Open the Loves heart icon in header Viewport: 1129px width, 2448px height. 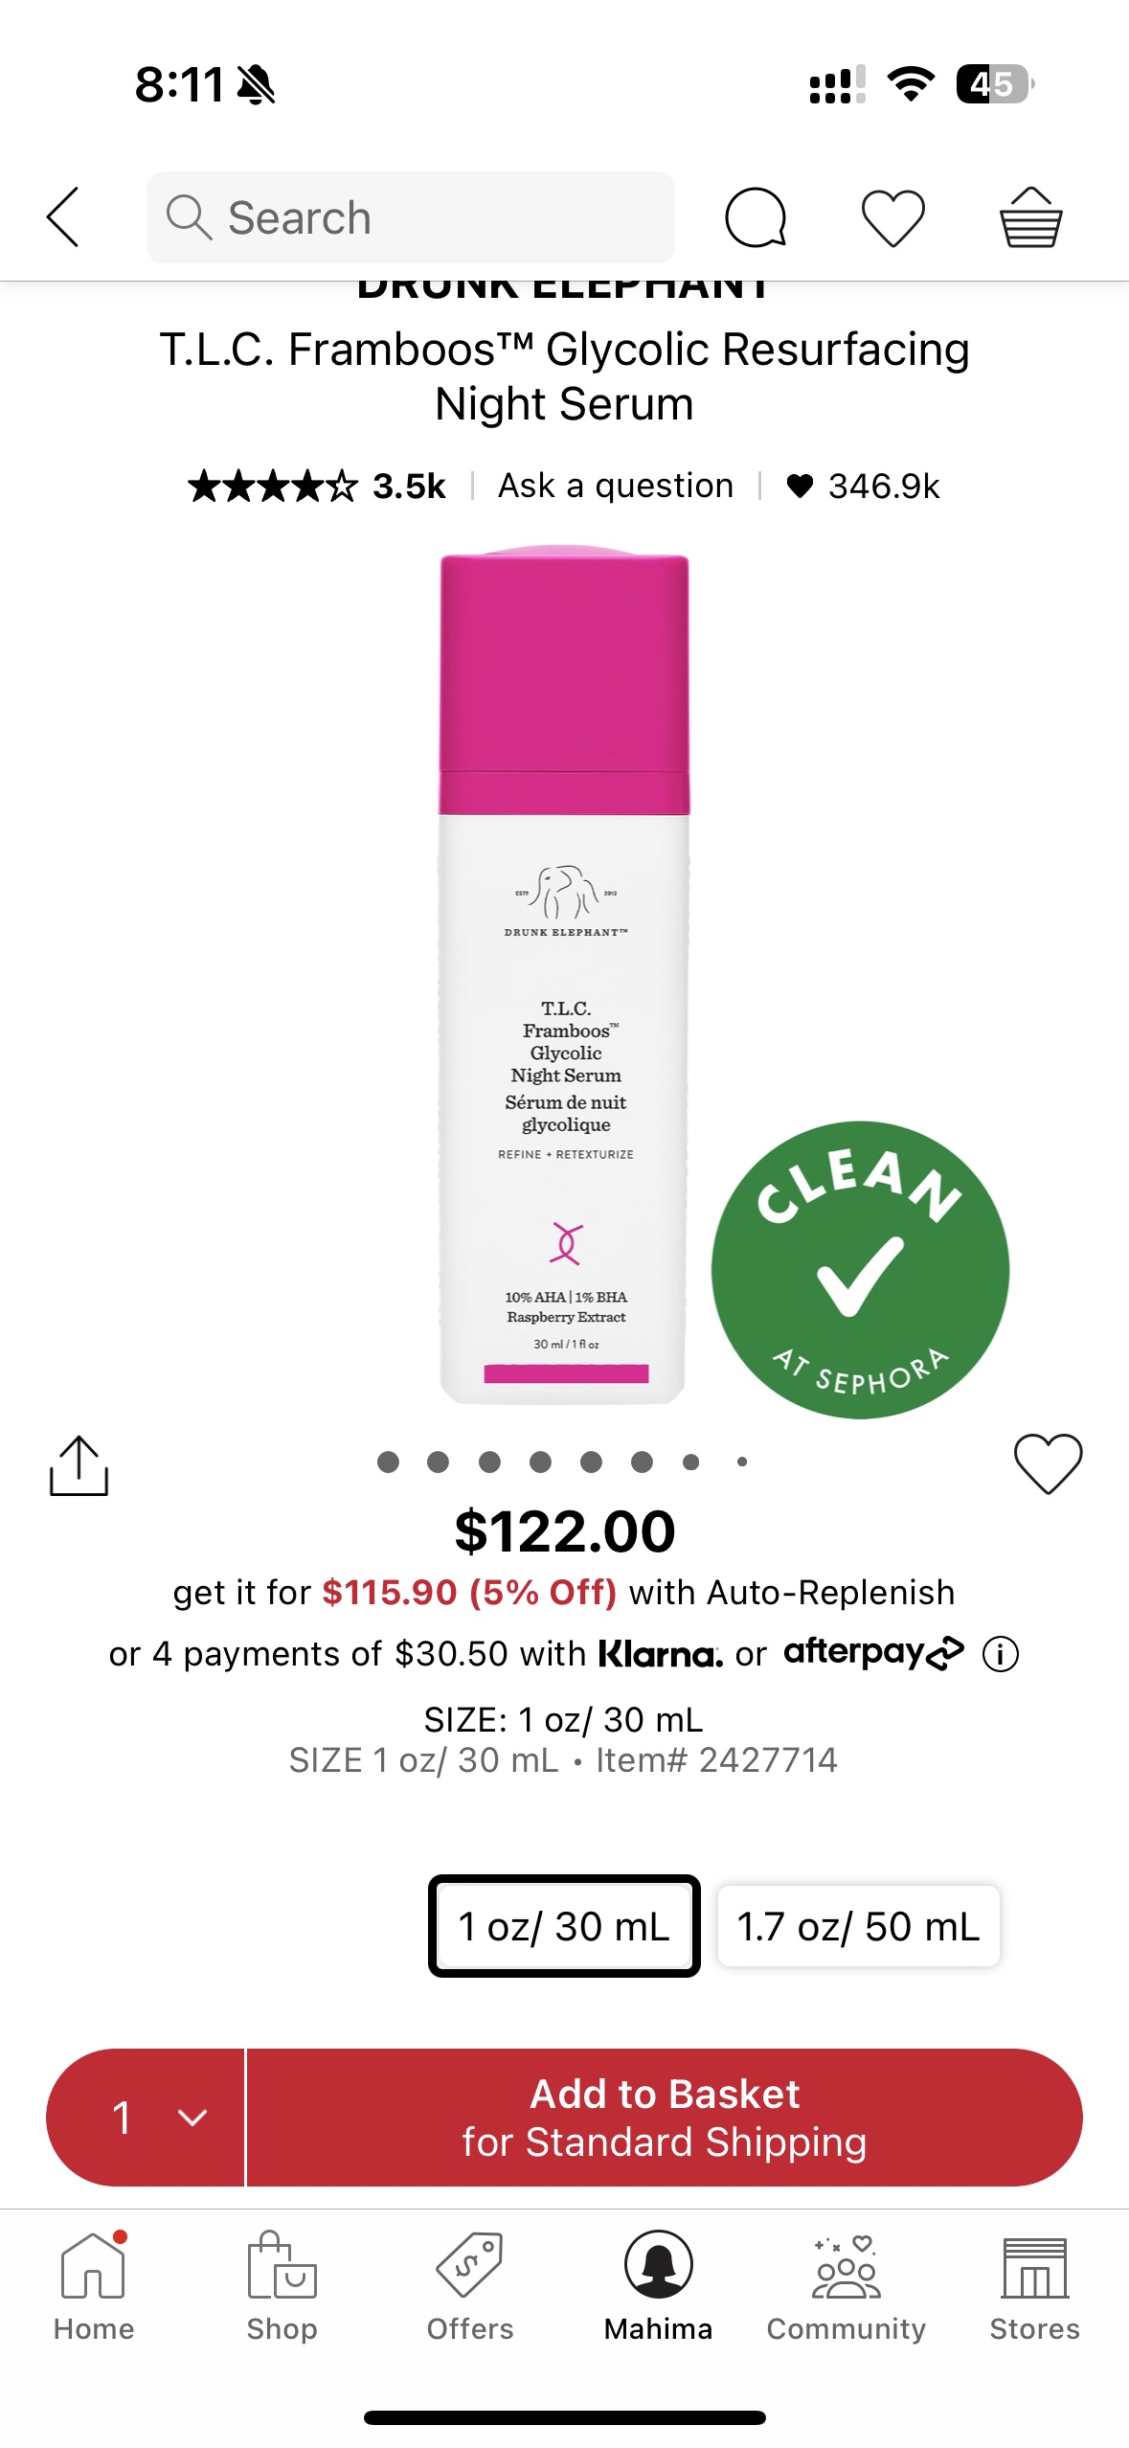click(x=893, y=218)
